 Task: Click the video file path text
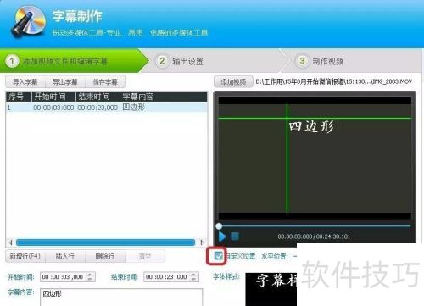tap(333, 82)
